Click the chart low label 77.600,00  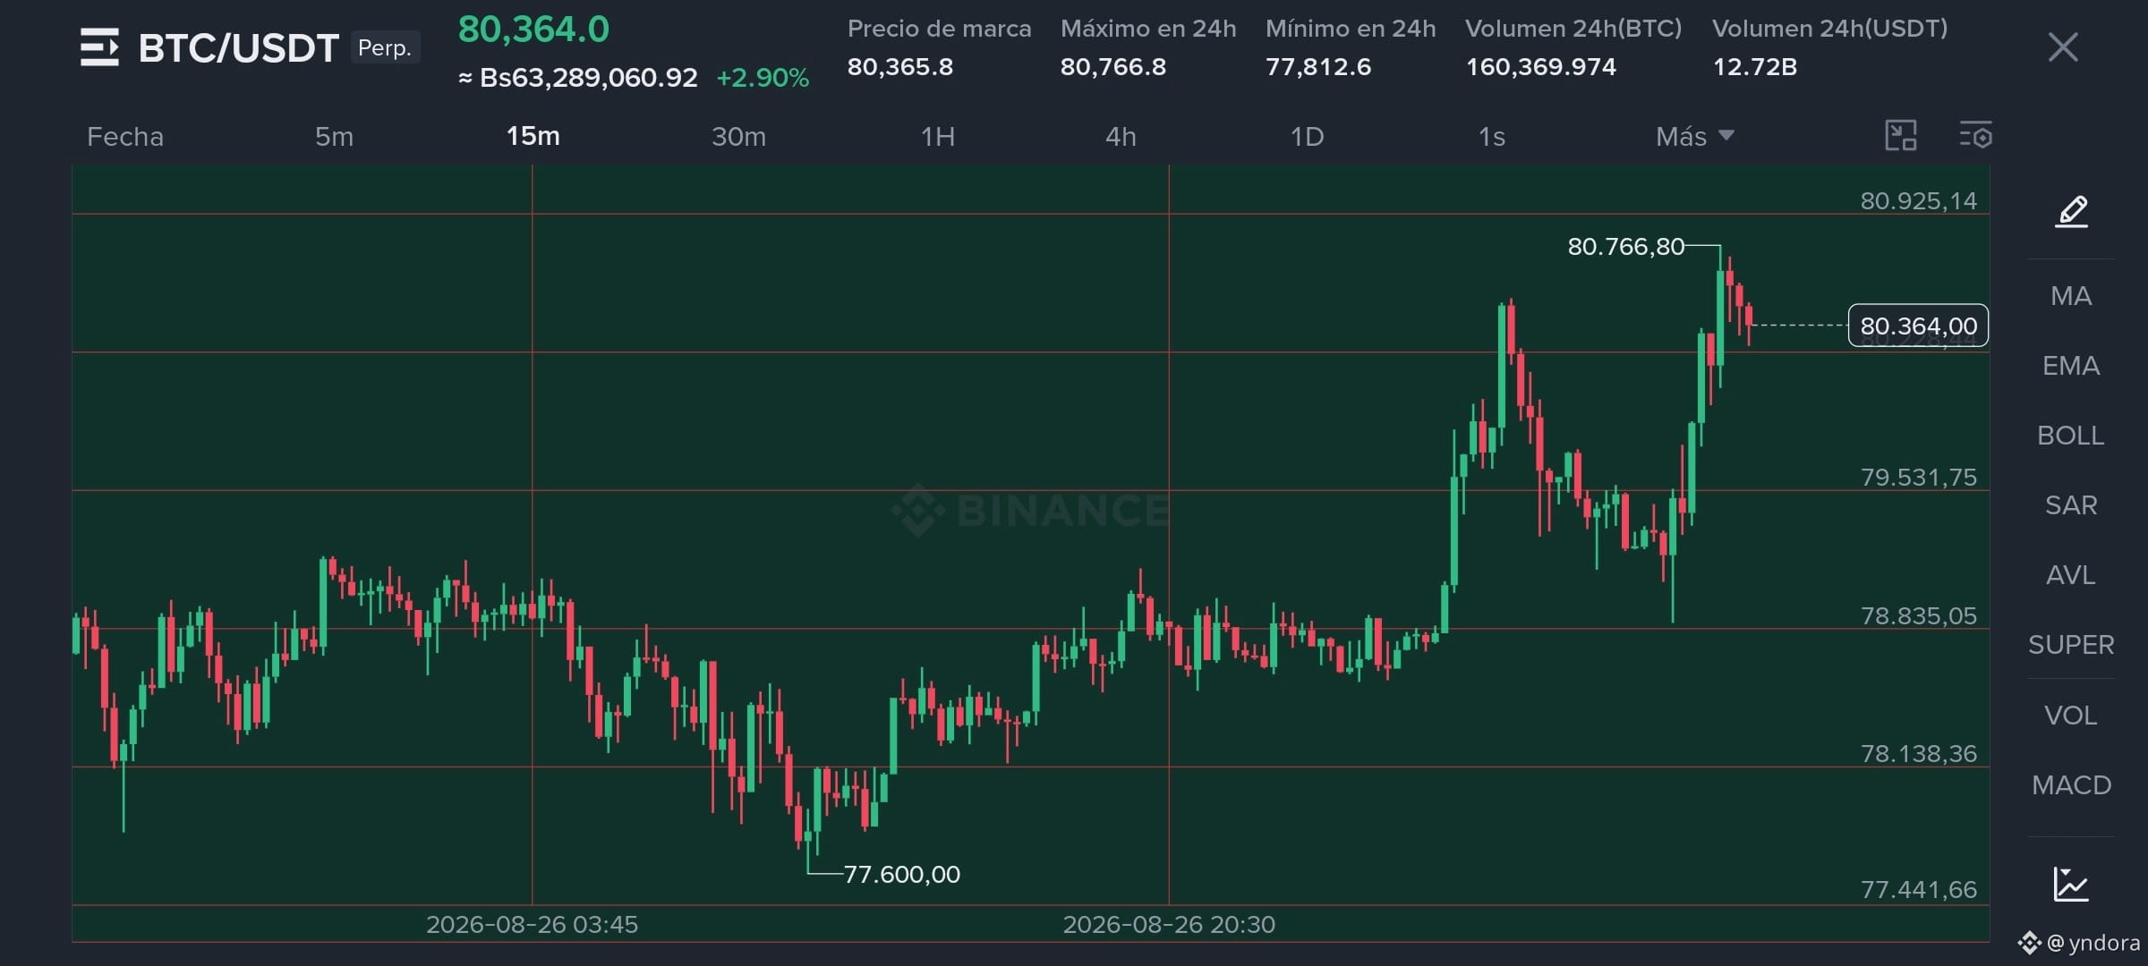pos(901,874)
